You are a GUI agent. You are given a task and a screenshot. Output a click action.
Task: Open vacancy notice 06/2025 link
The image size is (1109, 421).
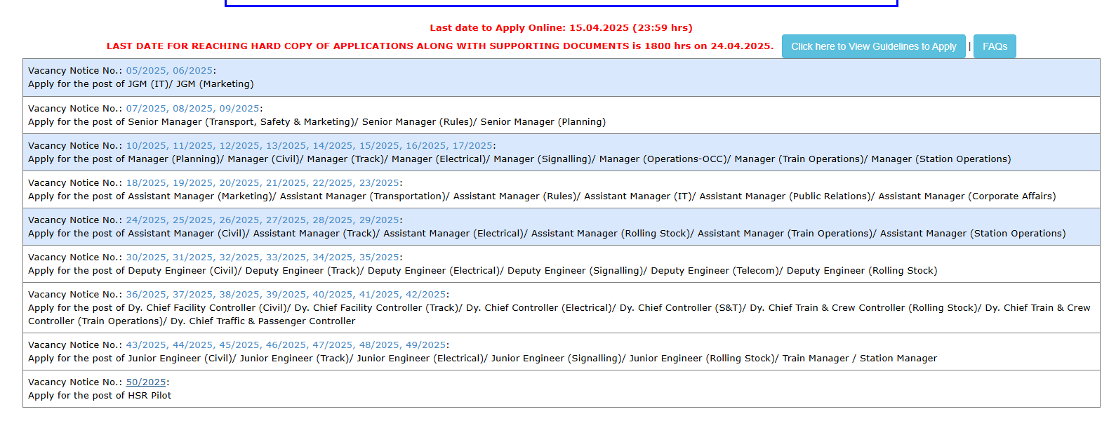tap(192, 71)
